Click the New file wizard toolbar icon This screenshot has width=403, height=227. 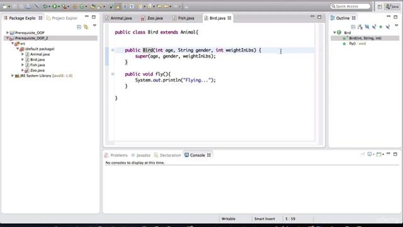(x=5, y=6)
